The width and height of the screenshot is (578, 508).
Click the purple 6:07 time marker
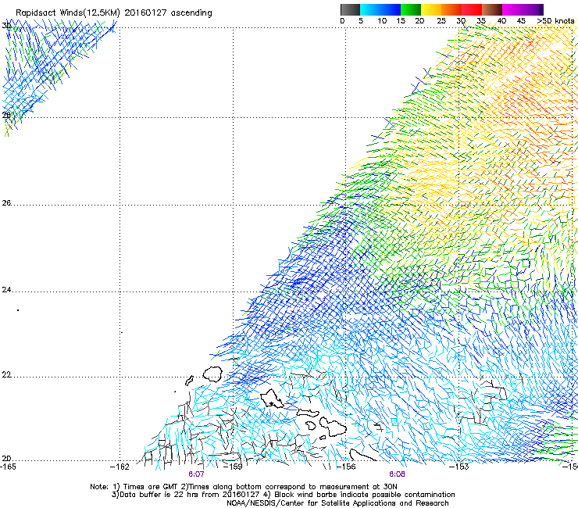pyautogui.click(x=196, y=474)
